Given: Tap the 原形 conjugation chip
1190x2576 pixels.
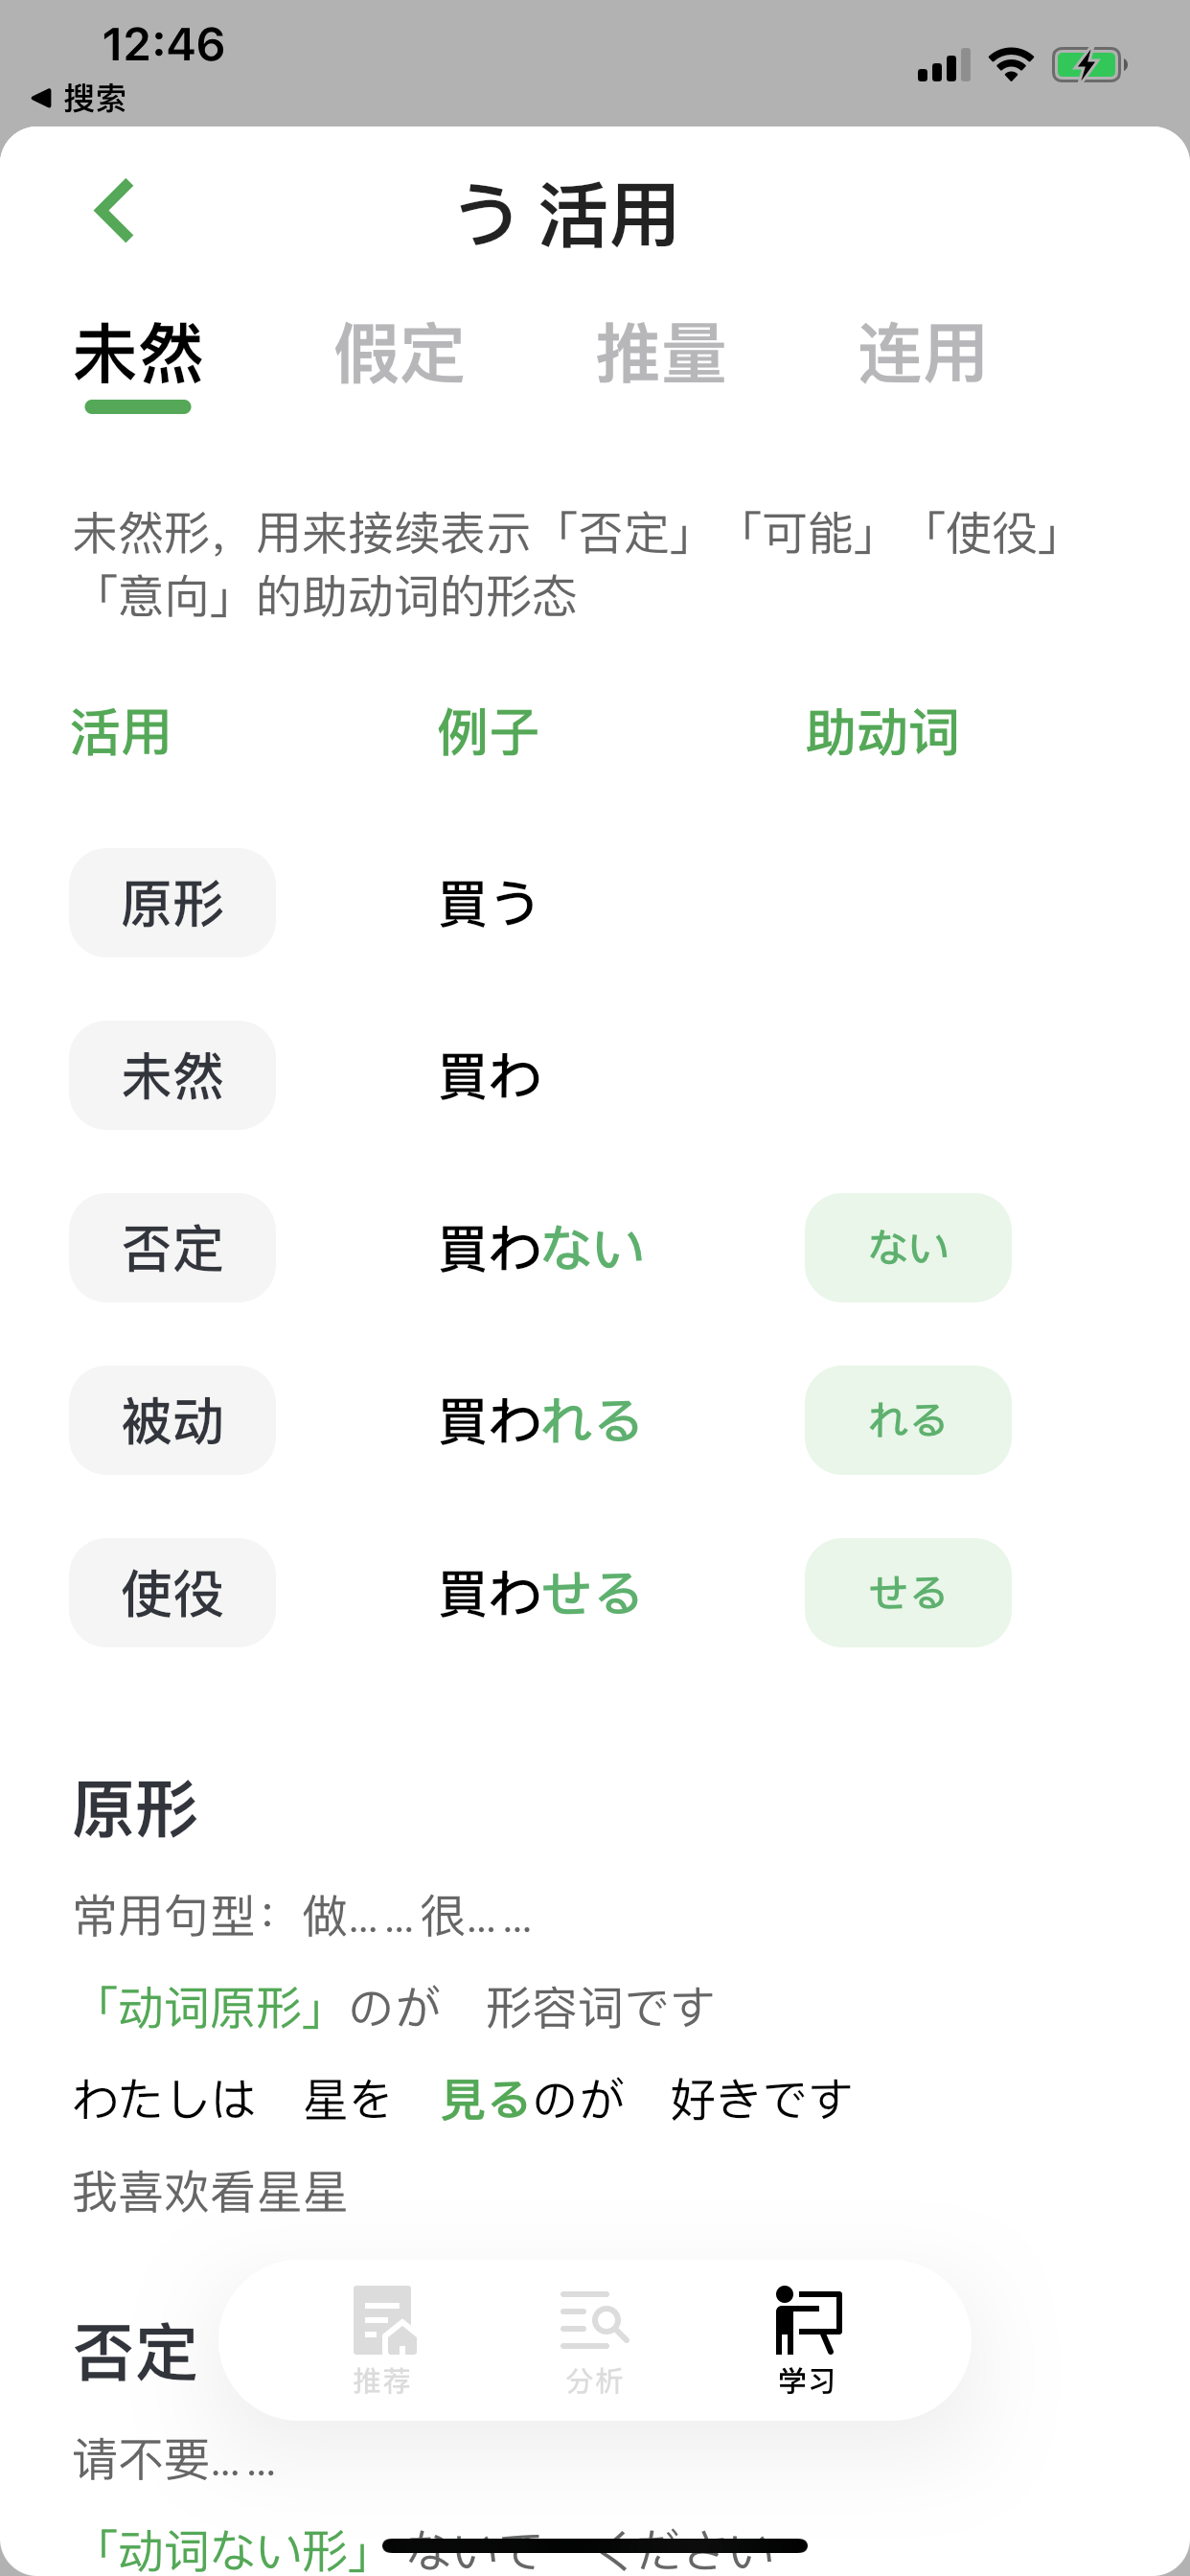Looking at the screenshot, I should [x=172, y=903].
